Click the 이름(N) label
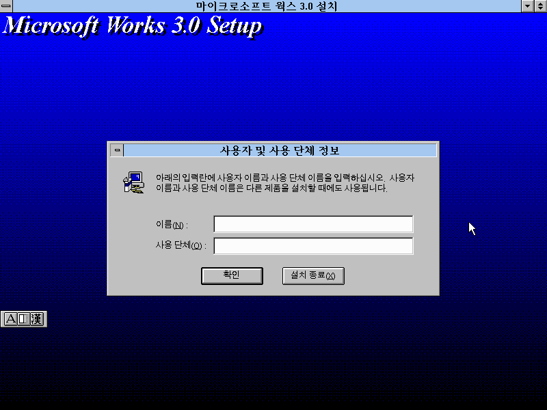Viewport: 547px width, 410px height. pos(172,225)
